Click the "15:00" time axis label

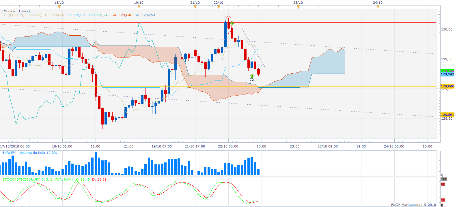428,146
